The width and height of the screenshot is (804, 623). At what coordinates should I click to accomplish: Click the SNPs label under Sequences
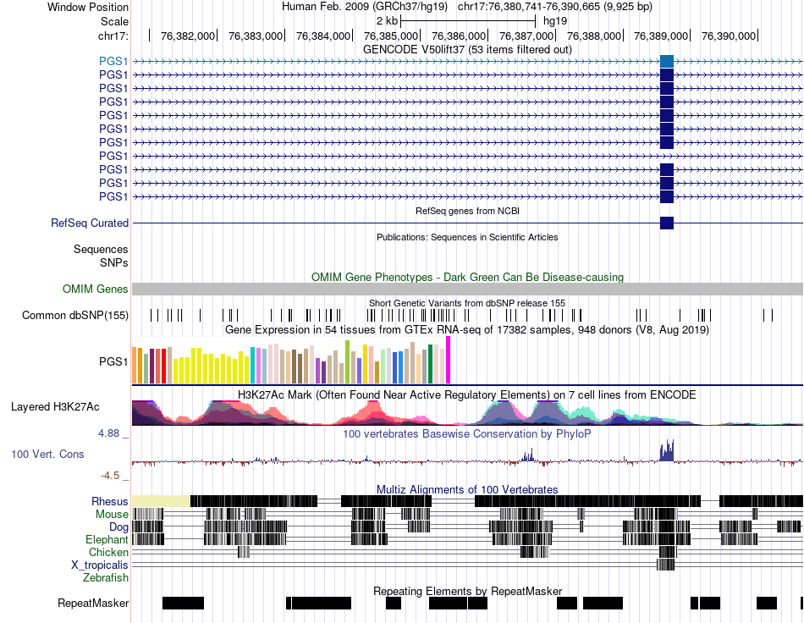click(114, 262)
